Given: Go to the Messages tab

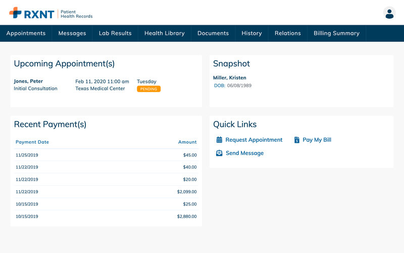Looking at the screenshot, I should pos(72,33).
